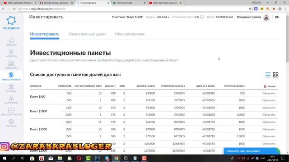Click Оформить for $1500 package with 862500 shares
Image resolution: width=289 pixels, height=162 pixels.
click(269, 122)
